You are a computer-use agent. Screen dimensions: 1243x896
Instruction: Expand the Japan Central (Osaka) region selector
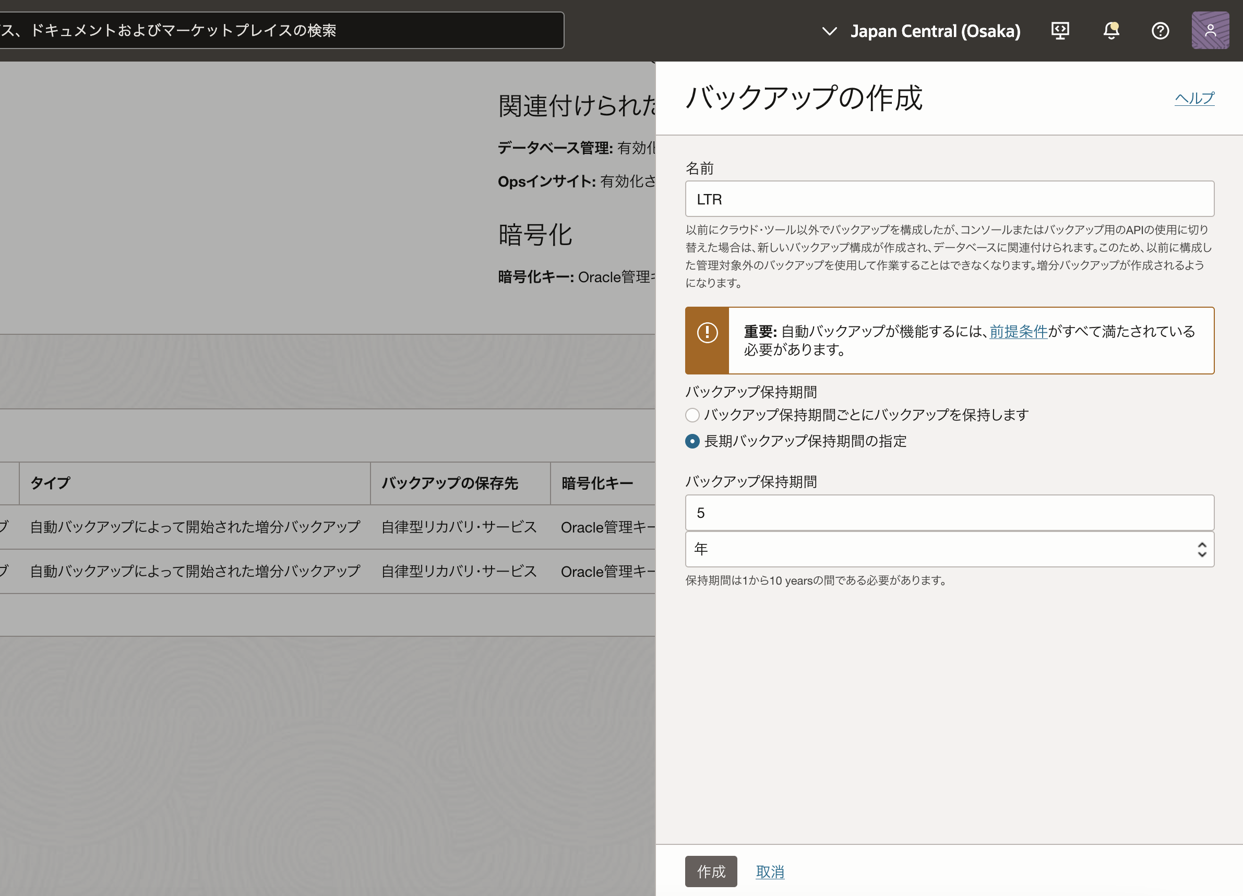(935, 31)
